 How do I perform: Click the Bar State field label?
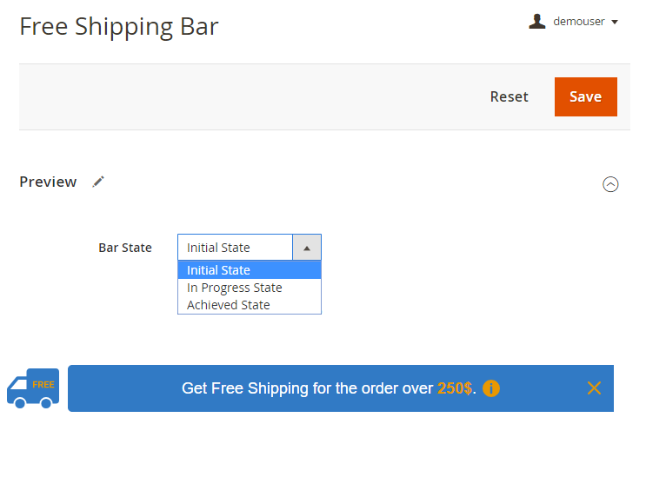coord(125,248)
